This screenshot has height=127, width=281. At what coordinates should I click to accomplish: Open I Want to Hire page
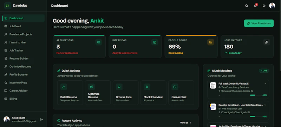pos(24,42)
